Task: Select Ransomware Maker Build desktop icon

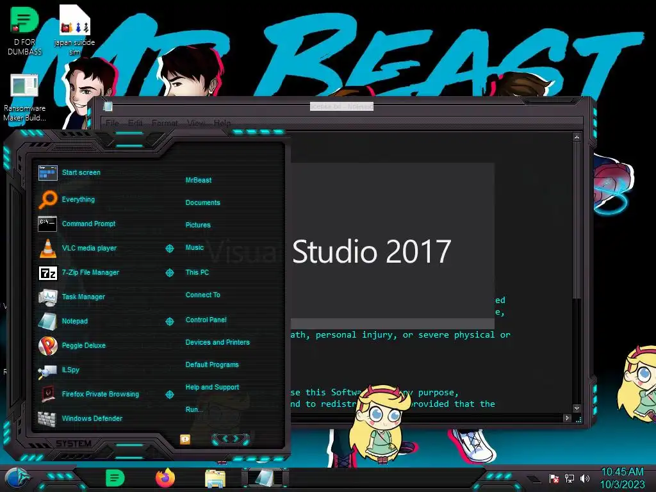Action: click(24, 98)
